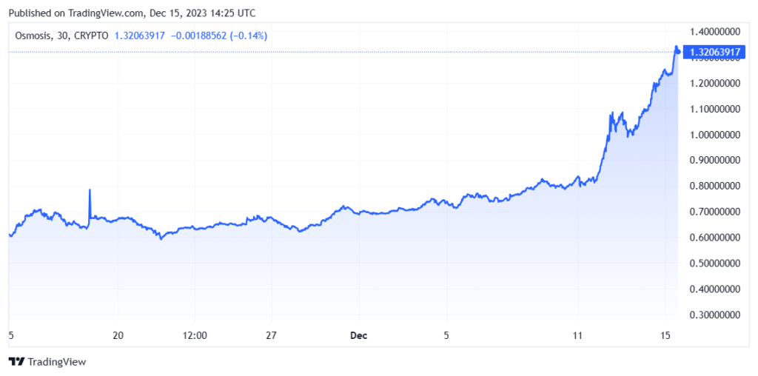Click the 1.00000000 price axis label

[x=716, y=135]
